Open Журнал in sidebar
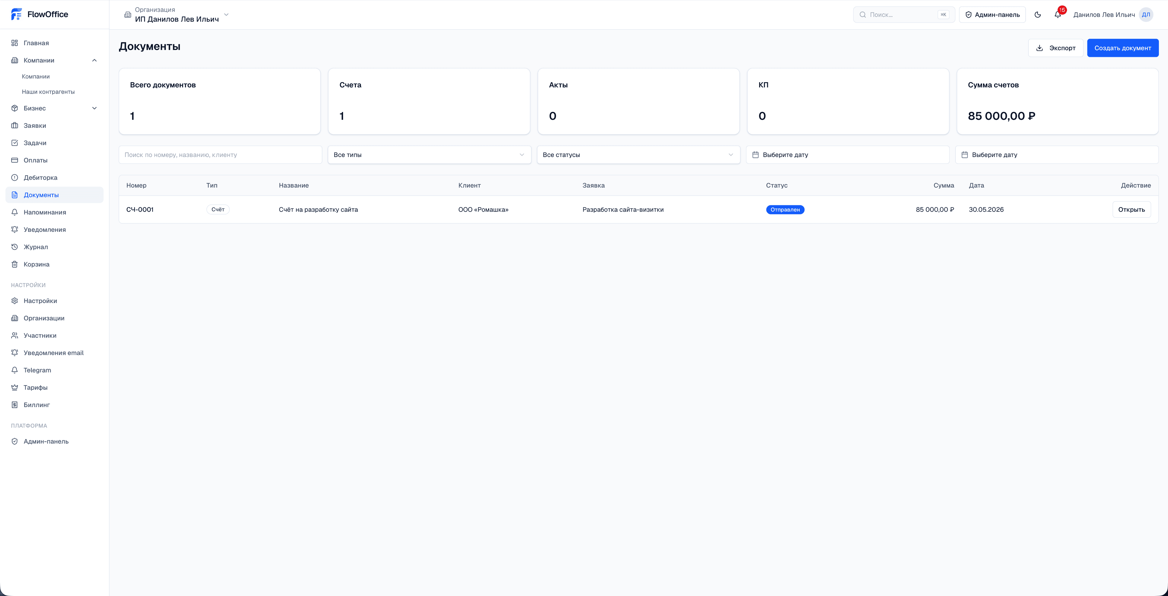 [x=54, y=247]
